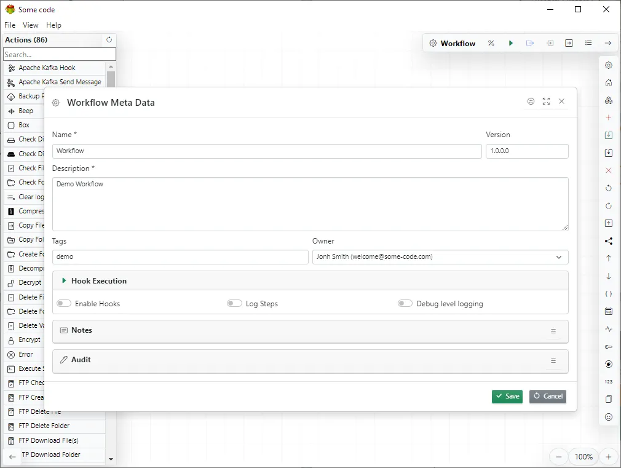Click the curly braces icon in the right sidebar
This screenshot has height=468, width=621.
point(608,294)
